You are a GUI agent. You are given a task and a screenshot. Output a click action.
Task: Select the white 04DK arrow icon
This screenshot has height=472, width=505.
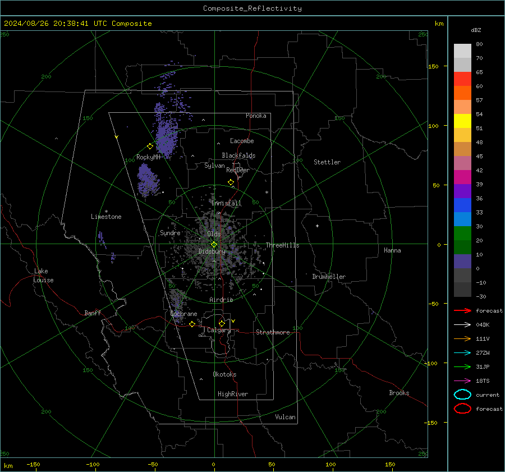462,324
